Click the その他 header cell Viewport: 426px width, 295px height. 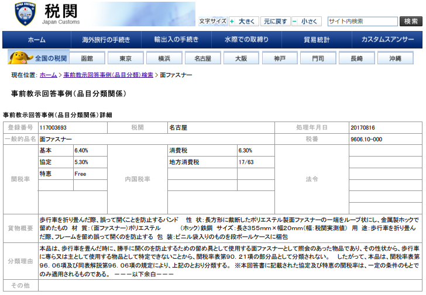(20, 286)
